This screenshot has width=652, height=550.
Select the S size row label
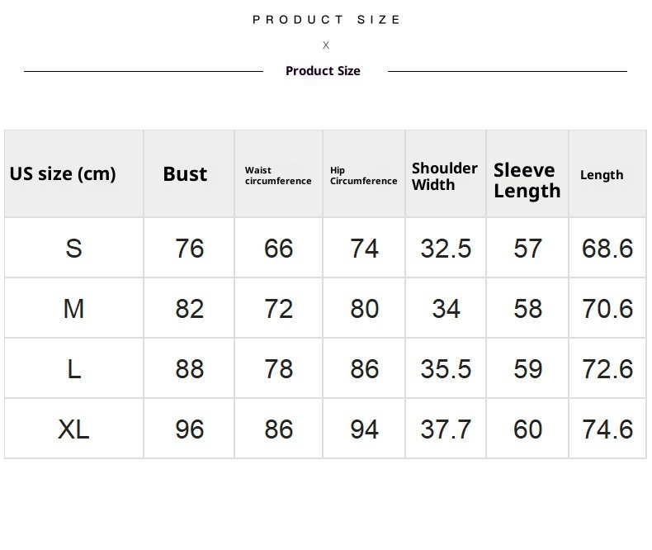pos(73,249)
